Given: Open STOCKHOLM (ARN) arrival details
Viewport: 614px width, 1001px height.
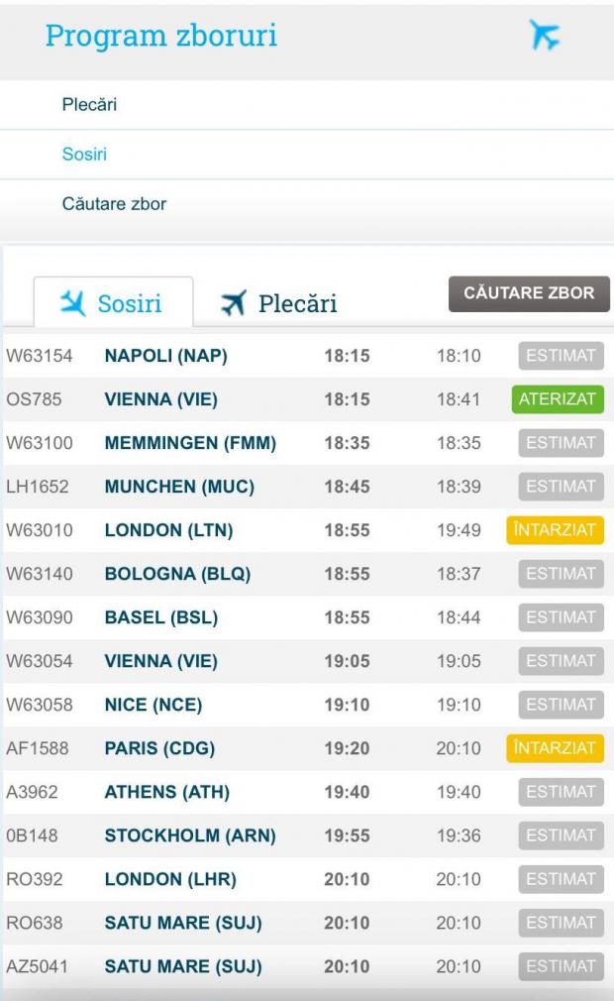Looking at the screenshot, I should [x=190, y=835].
